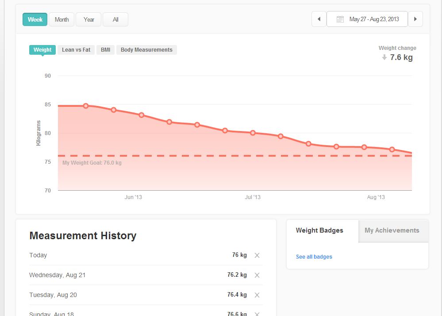Remove Sunday, Aug 18 measurement entry

pos(257,313)
